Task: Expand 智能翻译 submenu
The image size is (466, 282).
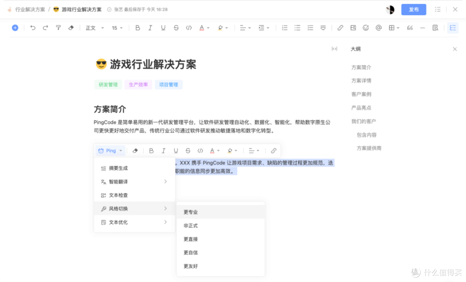Action: (134, 182)
